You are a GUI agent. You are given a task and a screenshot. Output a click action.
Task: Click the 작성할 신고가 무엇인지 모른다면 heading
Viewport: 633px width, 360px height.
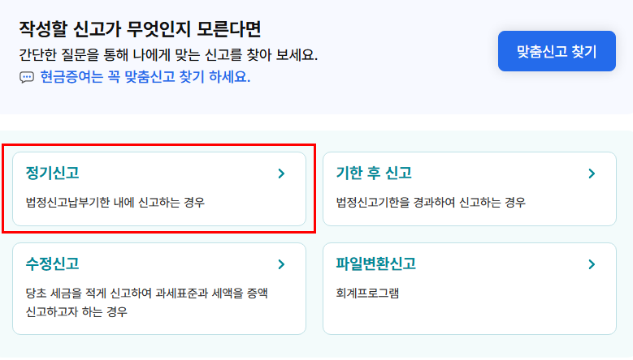tap(140, 29)
